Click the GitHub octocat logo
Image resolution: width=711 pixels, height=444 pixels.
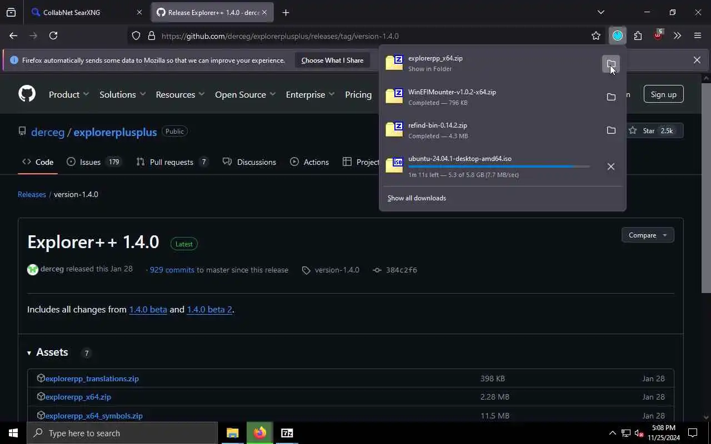[27, 94]
